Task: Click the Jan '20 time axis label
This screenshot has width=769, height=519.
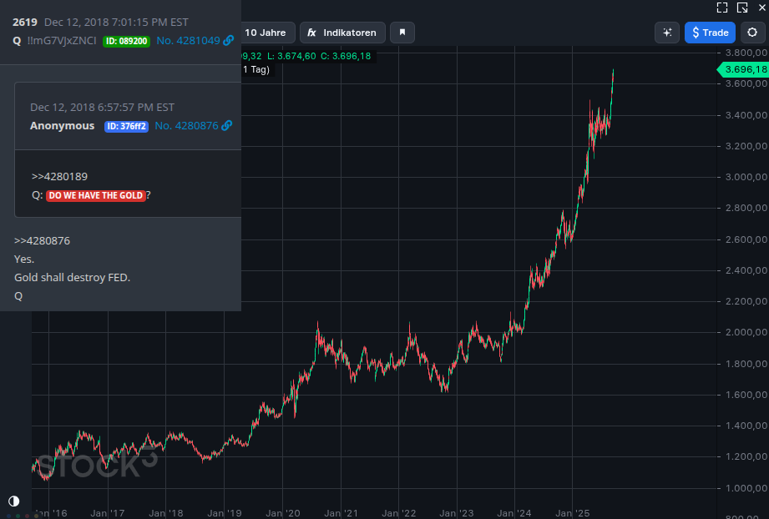Action: [x=283, y=513]
